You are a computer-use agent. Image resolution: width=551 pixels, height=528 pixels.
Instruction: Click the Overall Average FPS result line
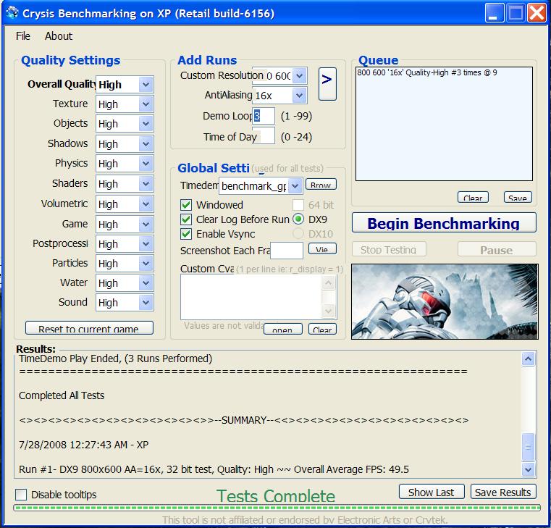click(214, 469)
